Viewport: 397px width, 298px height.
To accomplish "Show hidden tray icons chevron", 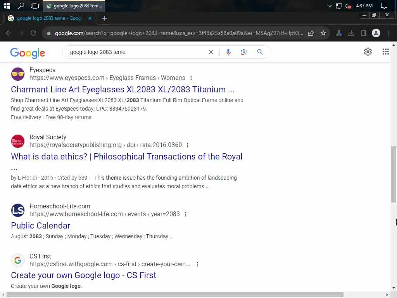I will (x=329, y=6).
